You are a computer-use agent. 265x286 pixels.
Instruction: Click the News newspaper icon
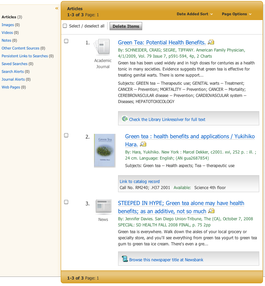[x=103, y=207]
